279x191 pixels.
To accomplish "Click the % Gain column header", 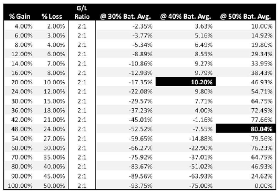I will tap(20, 17).
